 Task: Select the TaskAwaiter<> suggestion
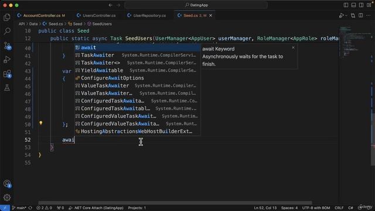tap(138, 63)
